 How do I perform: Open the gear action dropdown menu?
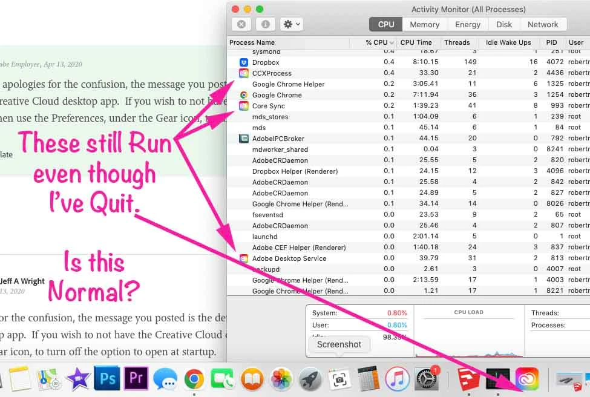[x=292, y=24]
